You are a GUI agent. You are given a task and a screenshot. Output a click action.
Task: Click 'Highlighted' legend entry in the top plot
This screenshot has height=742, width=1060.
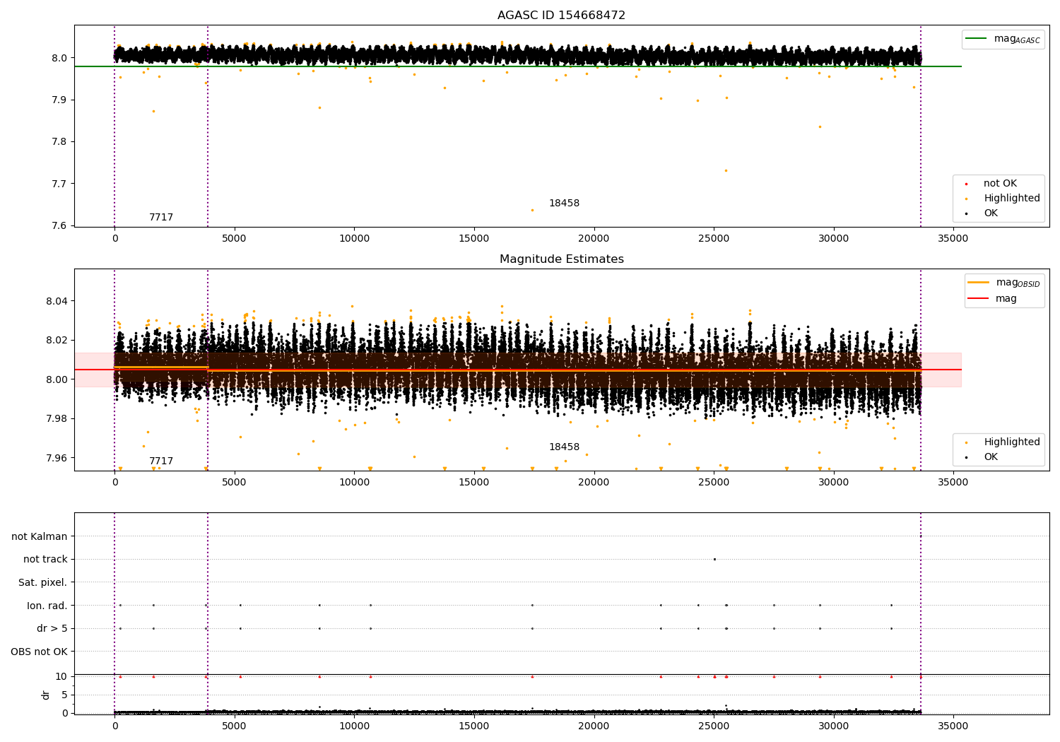[1011, 199]
